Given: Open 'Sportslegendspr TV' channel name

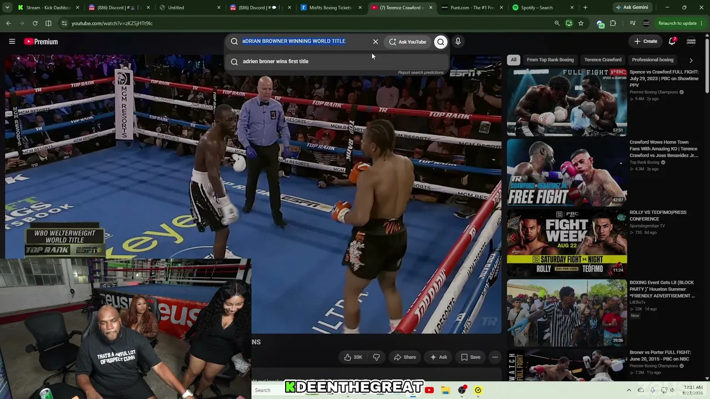Looking at the screenshot, I should pos(647,226).
